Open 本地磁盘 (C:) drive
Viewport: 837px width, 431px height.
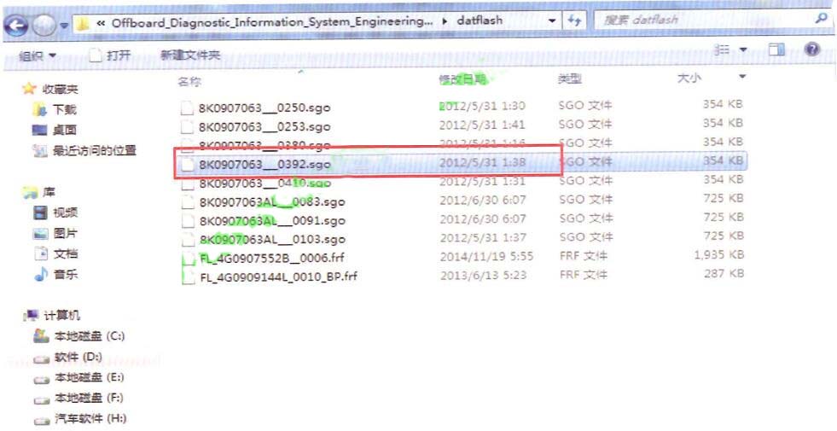pos(89,336)
